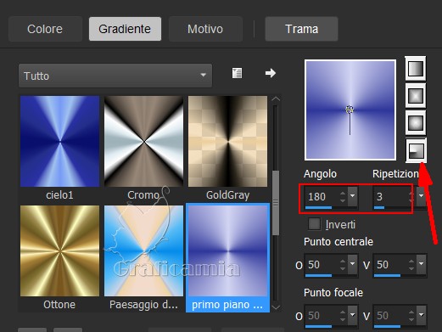The width and height of the screenshot is (442, 332).
Task: Click scroll up arrow of gradient list
Action: point(276,99)
